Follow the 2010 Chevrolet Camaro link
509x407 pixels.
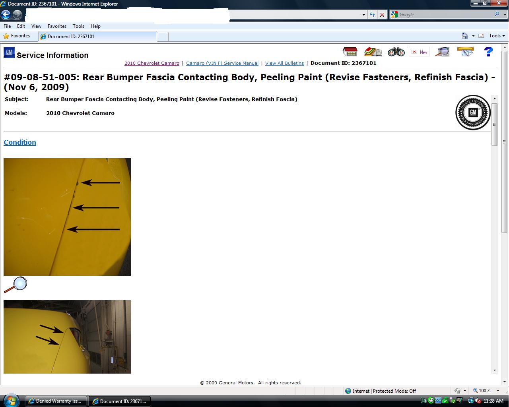click(152, 63)
